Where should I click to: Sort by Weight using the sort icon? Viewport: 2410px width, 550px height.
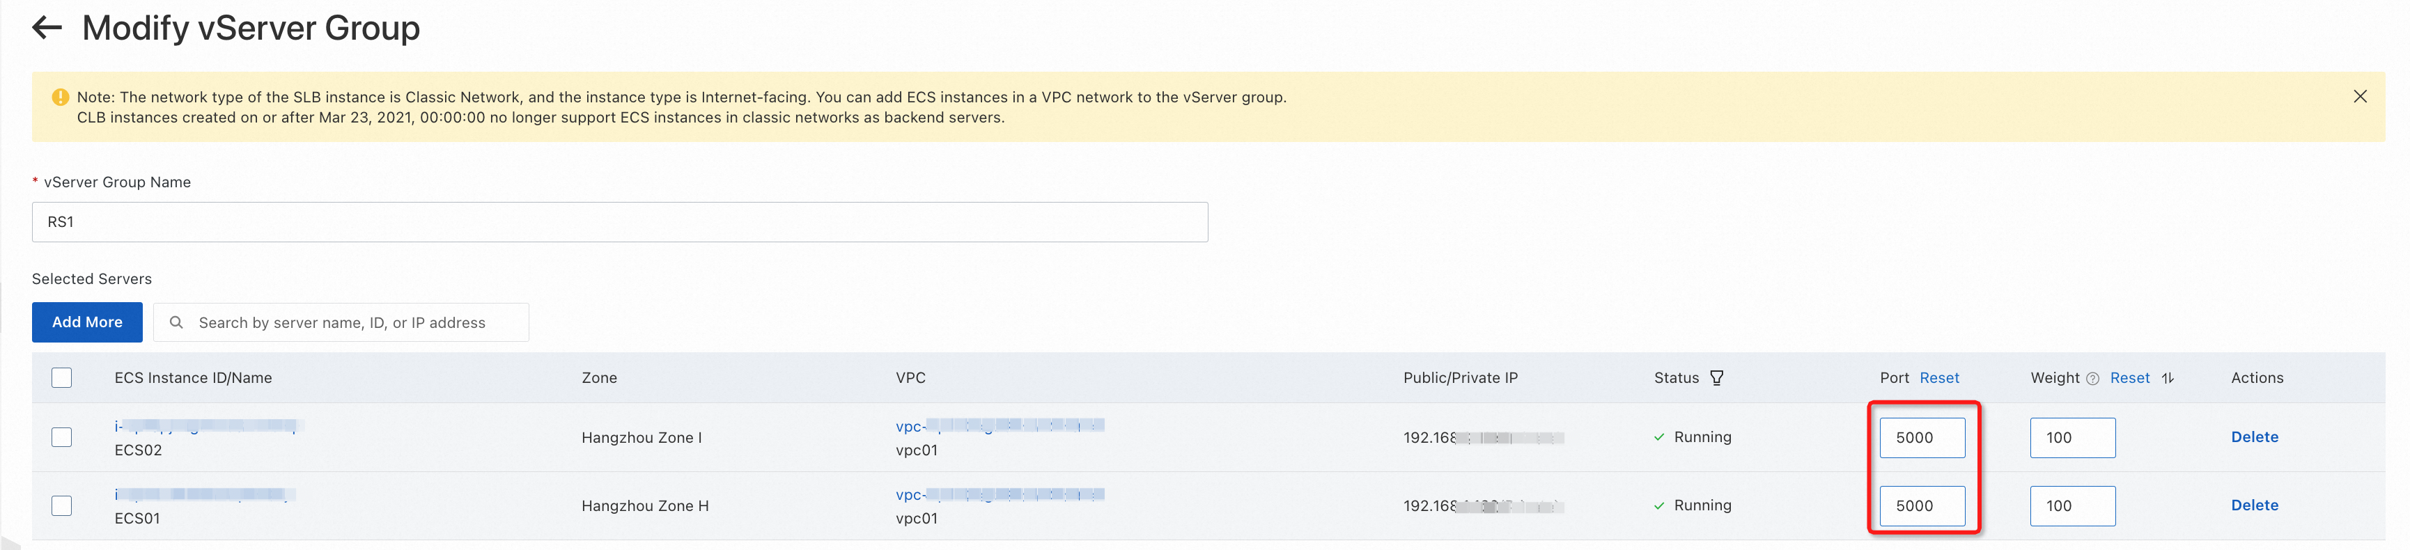click(2167, 378)
